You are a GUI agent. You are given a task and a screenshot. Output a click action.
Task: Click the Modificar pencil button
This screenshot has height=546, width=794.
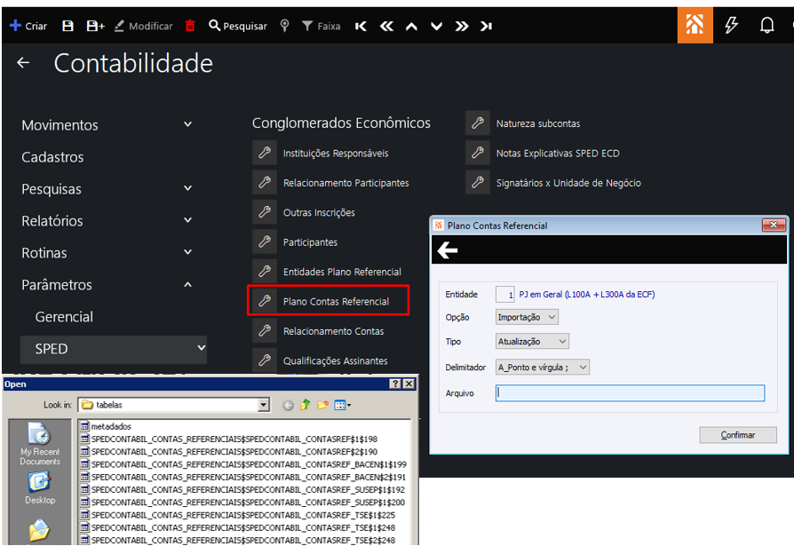[144, 26]
